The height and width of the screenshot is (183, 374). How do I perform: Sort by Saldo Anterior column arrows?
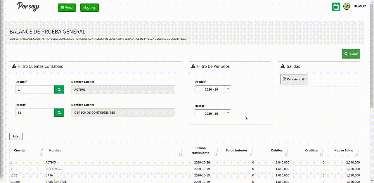[x=252, y=152]
